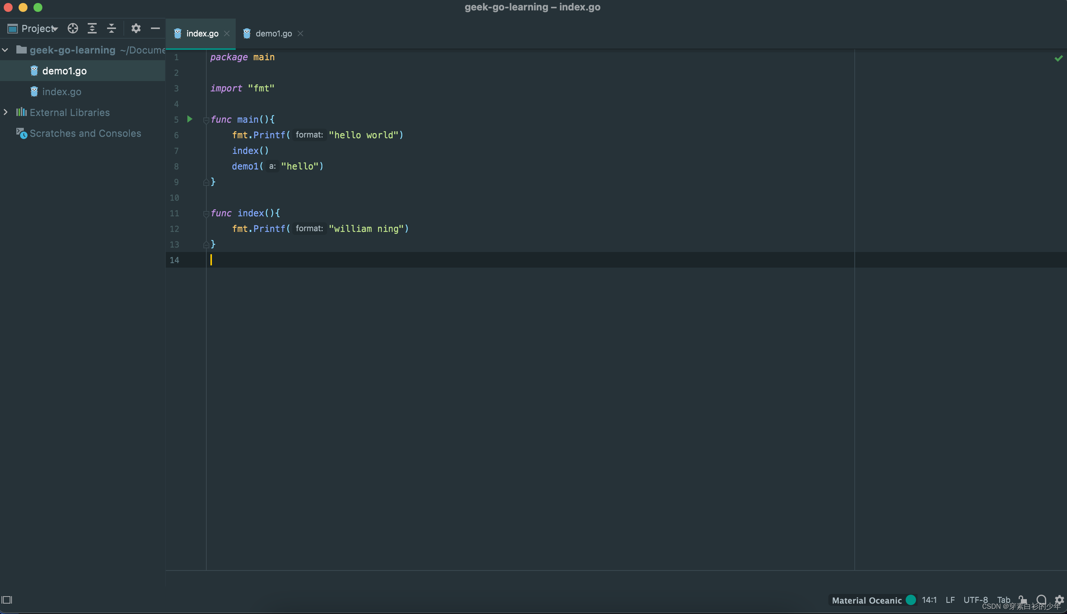The image size is (1067, 614).
Task: Click the locate/select opened file icon
Action: click(x=72, y=28)
